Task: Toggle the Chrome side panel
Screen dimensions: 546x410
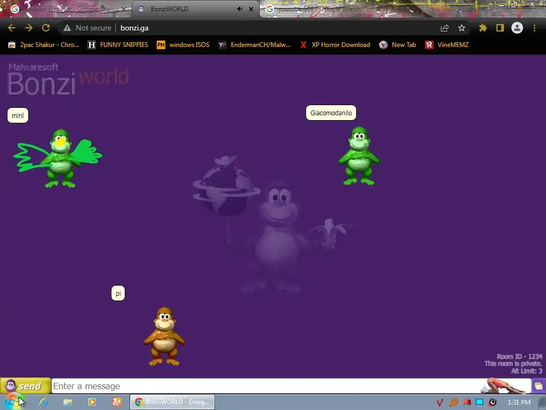Action: 500,28
